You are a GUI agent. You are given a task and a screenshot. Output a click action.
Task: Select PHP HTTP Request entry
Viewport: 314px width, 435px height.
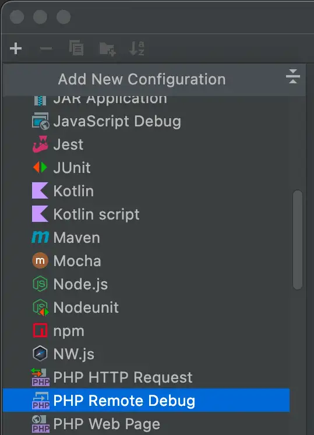pos(146,377)
